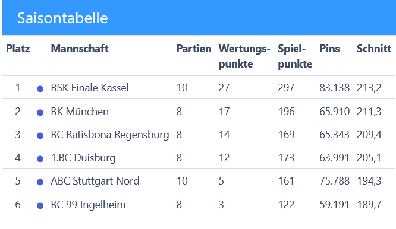Sort by the Partien column header
396x229 pixels.
pos(194,49)
